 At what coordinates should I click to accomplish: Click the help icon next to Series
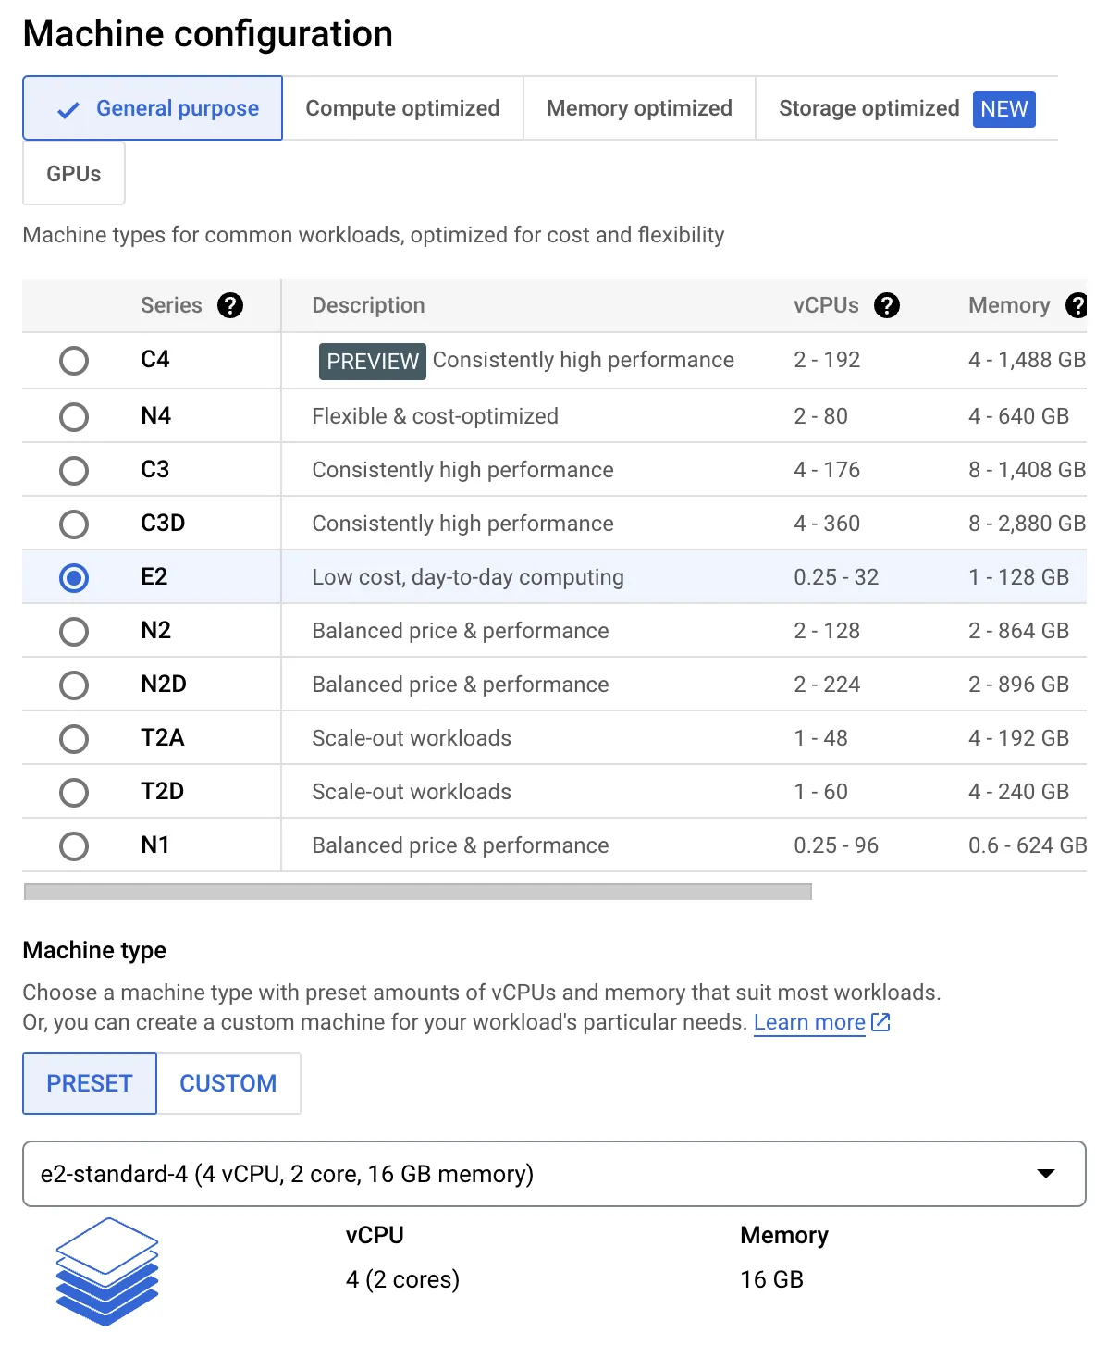pyautogui.click(x=229, y=305)
